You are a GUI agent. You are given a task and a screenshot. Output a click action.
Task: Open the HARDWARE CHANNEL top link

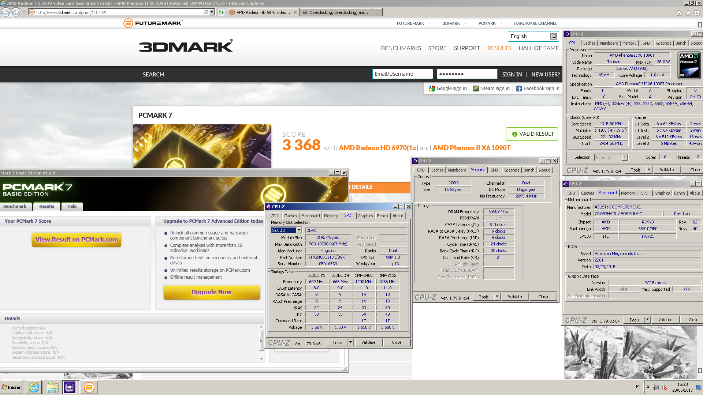(536, 23)
